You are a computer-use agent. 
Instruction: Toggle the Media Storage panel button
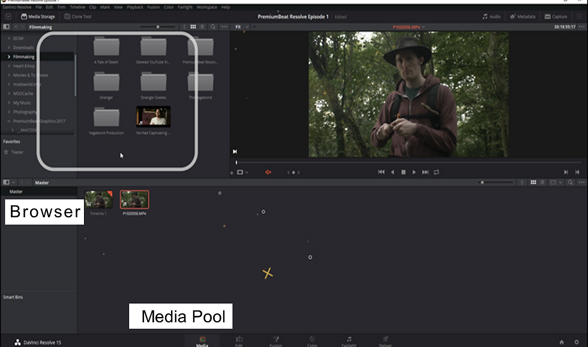point(38,16)
